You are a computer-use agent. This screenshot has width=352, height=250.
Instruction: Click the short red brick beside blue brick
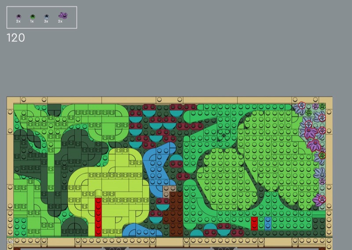254,223
